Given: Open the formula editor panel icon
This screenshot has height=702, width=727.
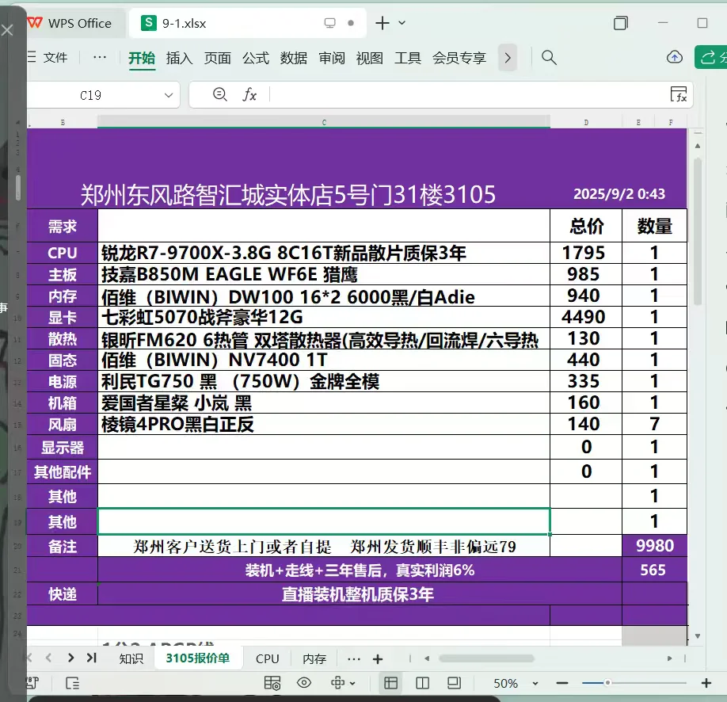Looking at the screenshot, I should (x=679, y=94).
